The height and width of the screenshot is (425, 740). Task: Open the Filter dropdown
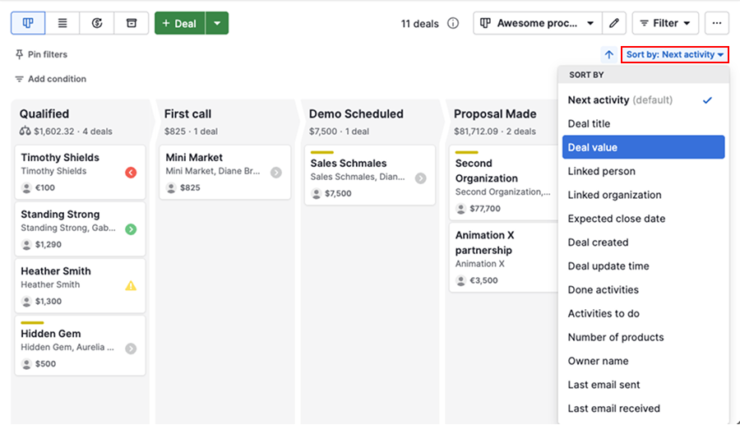(x=665, y=23)
